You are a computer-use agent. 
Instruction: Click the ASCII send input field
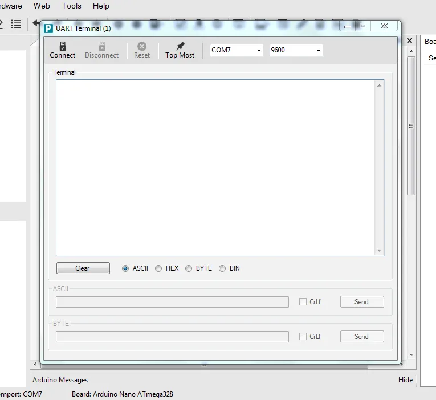pos(172,302)
